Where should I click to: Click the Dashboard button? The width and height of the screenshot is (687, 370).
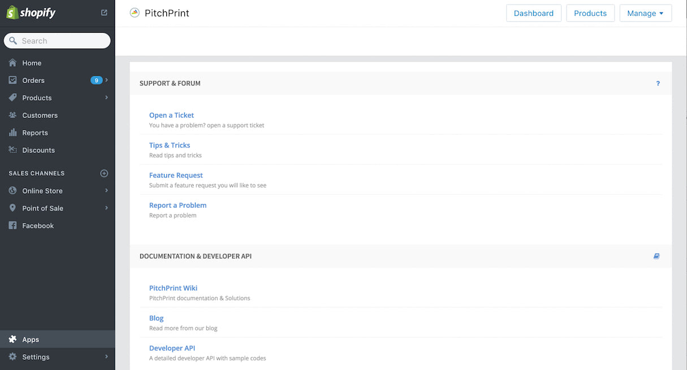pos(534,13)
